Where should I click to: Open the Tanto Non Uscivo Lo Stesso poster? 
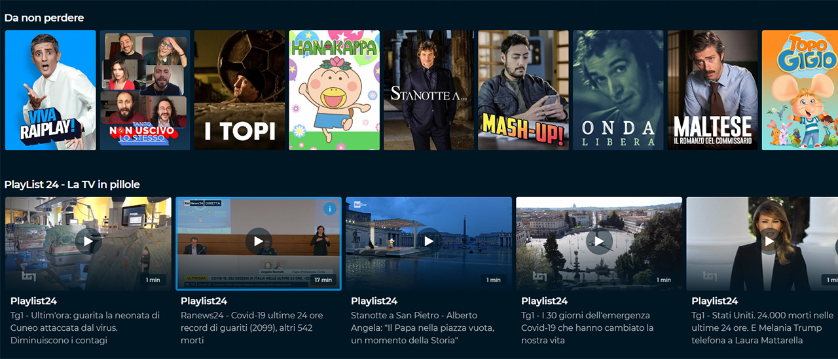[145, 90]
